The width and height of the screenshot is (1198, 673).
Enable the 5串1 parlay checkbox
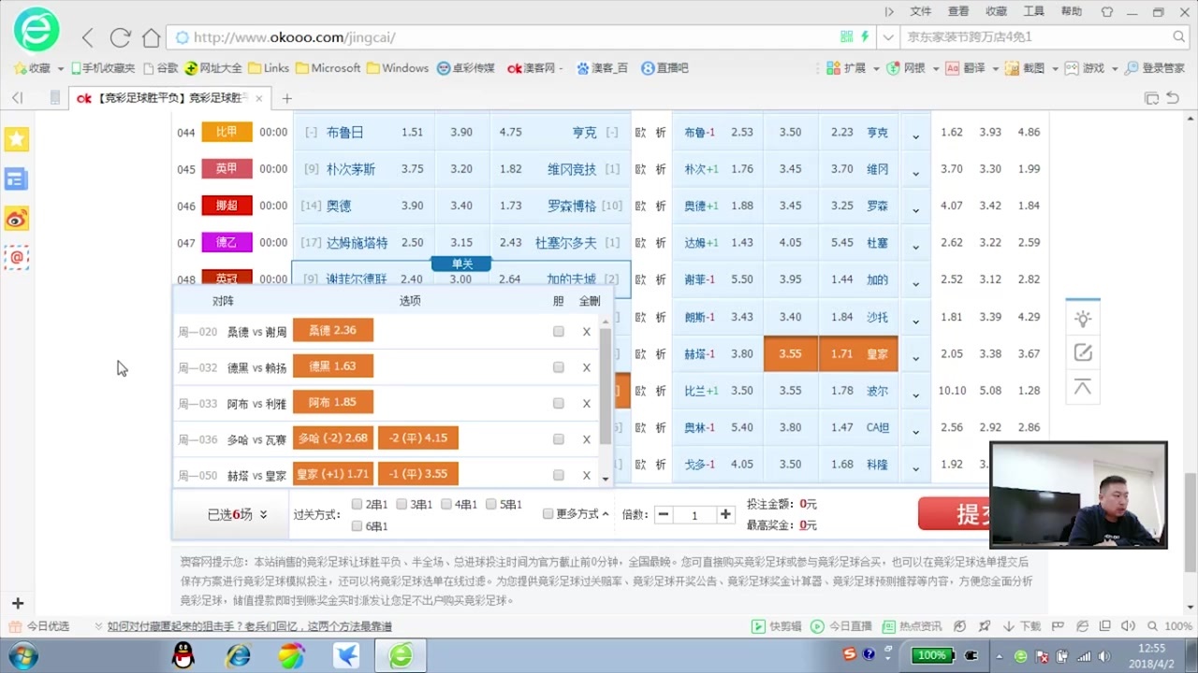(x=491, y=505)
